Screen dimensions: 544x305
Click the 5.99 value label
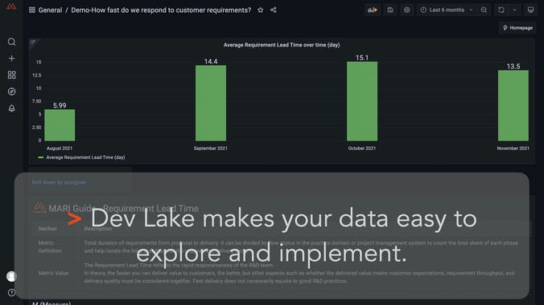(x=60, y=106)
